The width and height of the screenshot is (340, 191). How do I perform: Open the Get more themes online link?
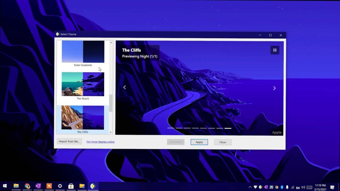click(x=100, y=142)
